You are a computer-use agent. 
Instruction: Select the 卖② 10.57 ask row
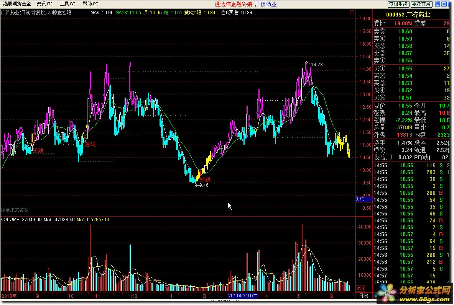(411, 53)
